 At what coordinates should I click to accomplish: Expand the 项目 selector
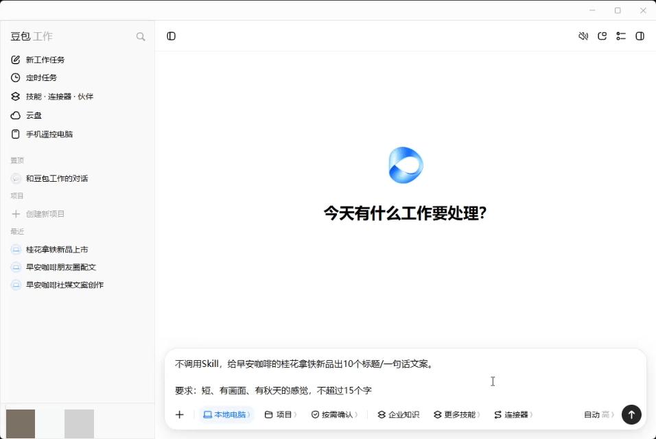click(281, 415)
